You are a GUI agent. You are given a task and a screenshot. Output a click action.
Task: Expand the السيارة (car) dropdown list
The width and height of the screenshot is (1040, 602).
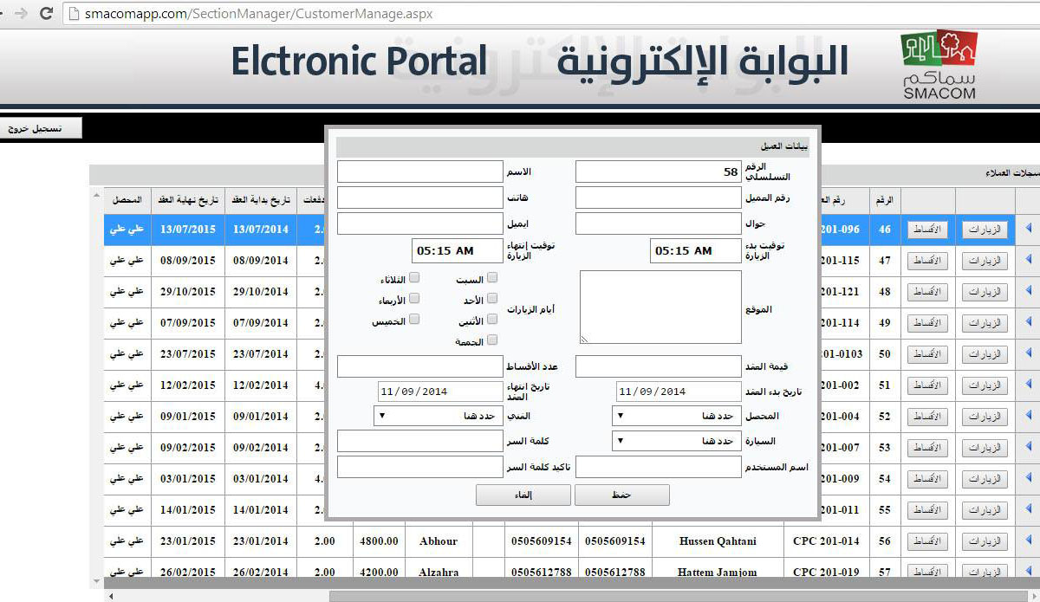(x=676, y=442)
